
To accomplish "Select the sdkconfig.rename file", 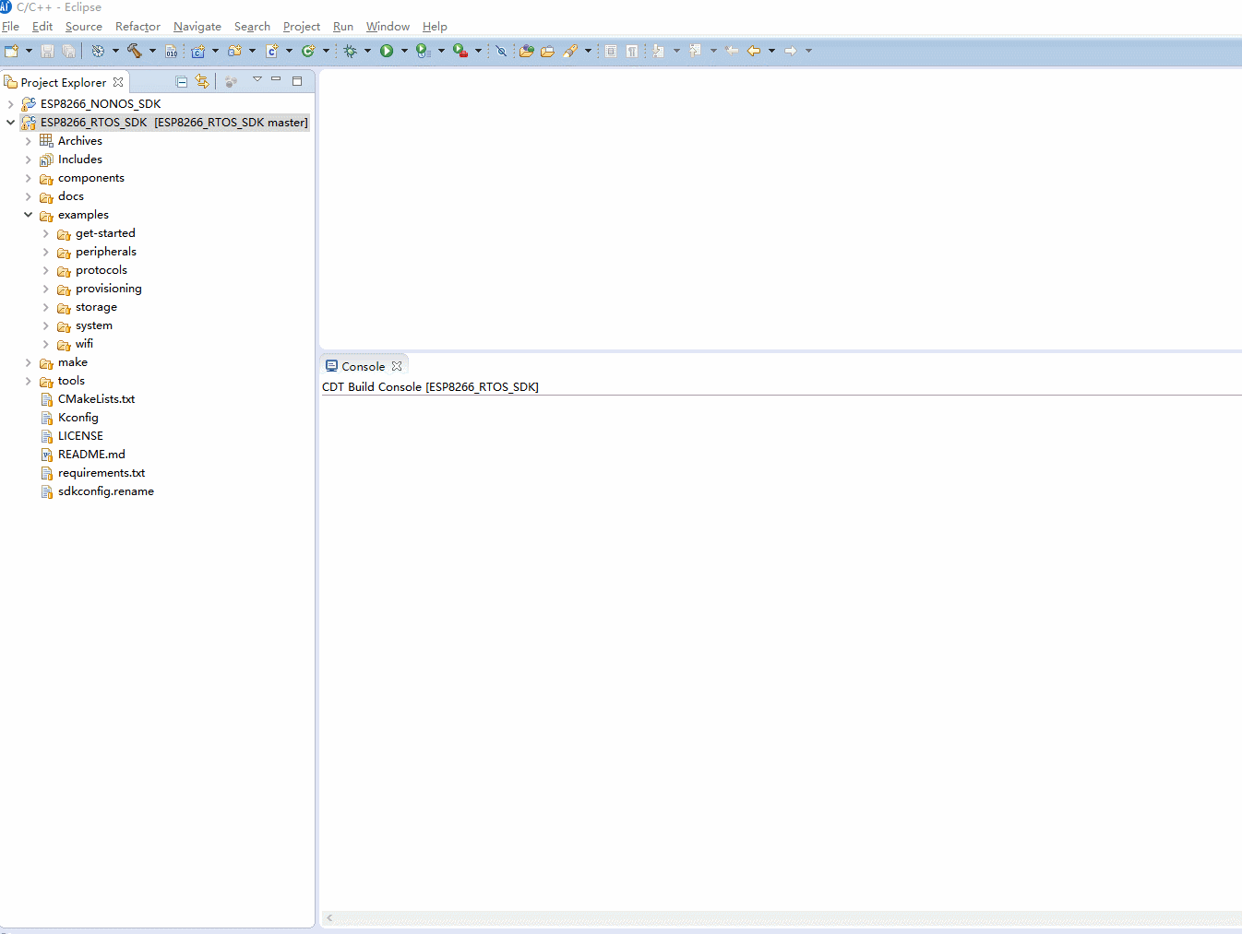I will click(105, 491).
